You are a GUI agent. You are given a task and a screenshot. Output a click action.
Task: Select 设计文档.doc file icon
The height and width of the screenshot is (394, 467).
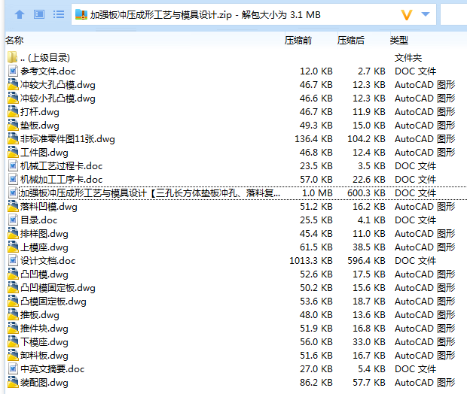13,260
